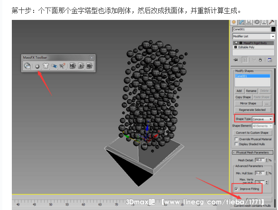Click the Configure Modifier Sets icon
Viewport: 278px width, 210px height.
(x=270, y=60)
